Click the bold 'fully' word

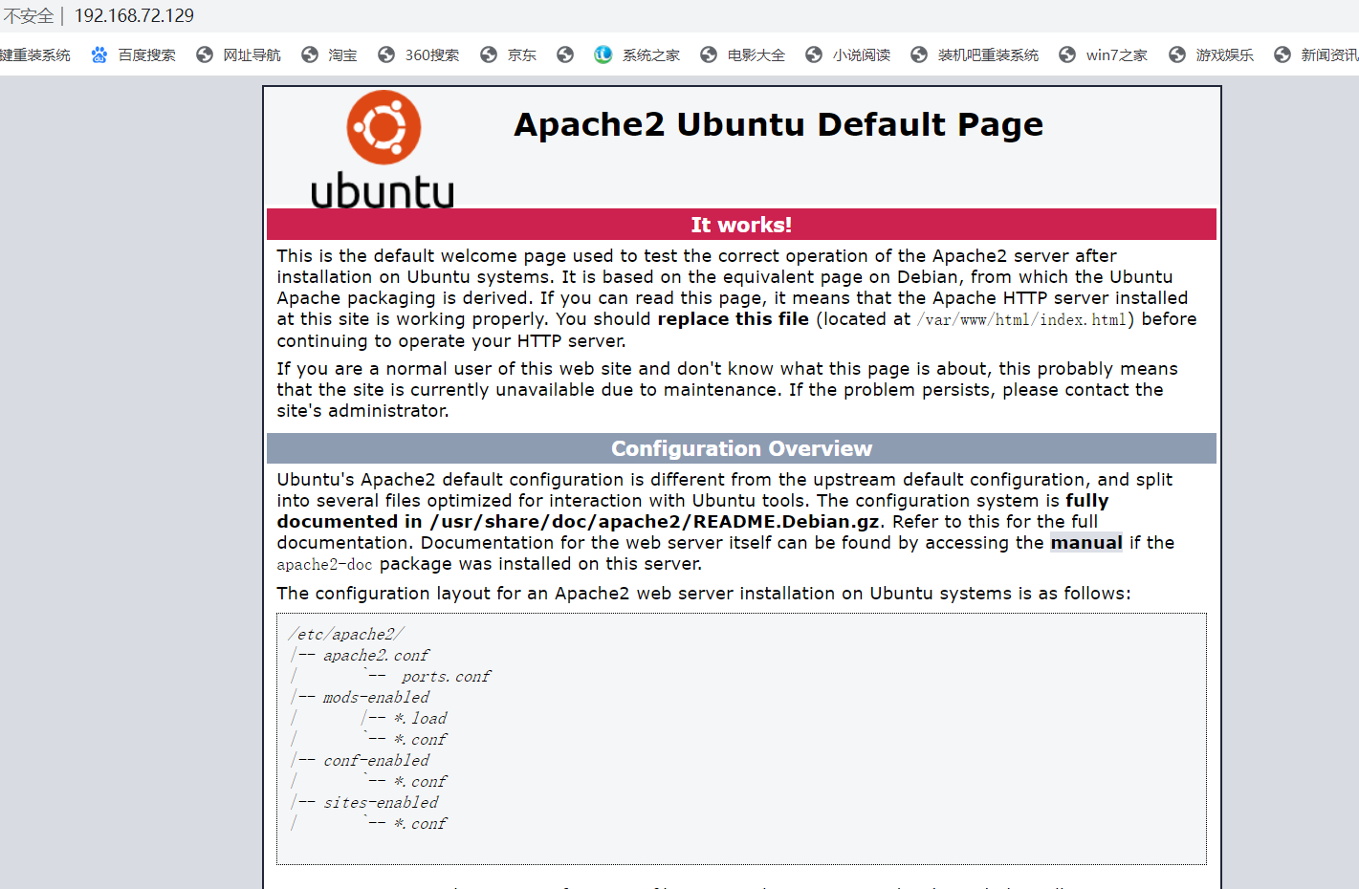[x=1087, y=501]
